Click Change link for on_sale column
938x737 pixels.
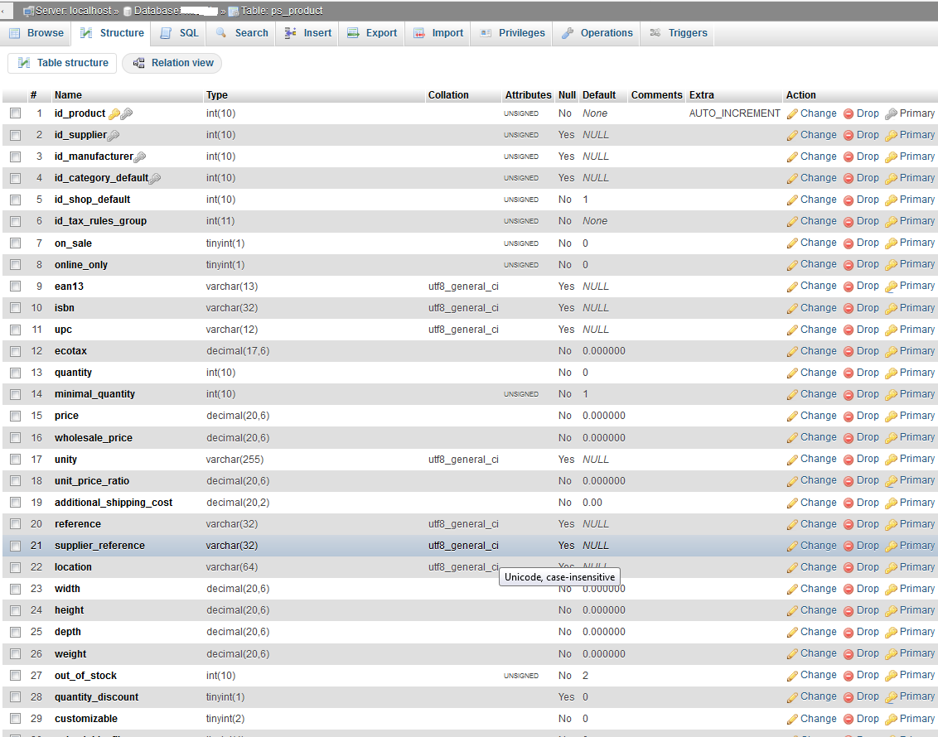point(818,243)
